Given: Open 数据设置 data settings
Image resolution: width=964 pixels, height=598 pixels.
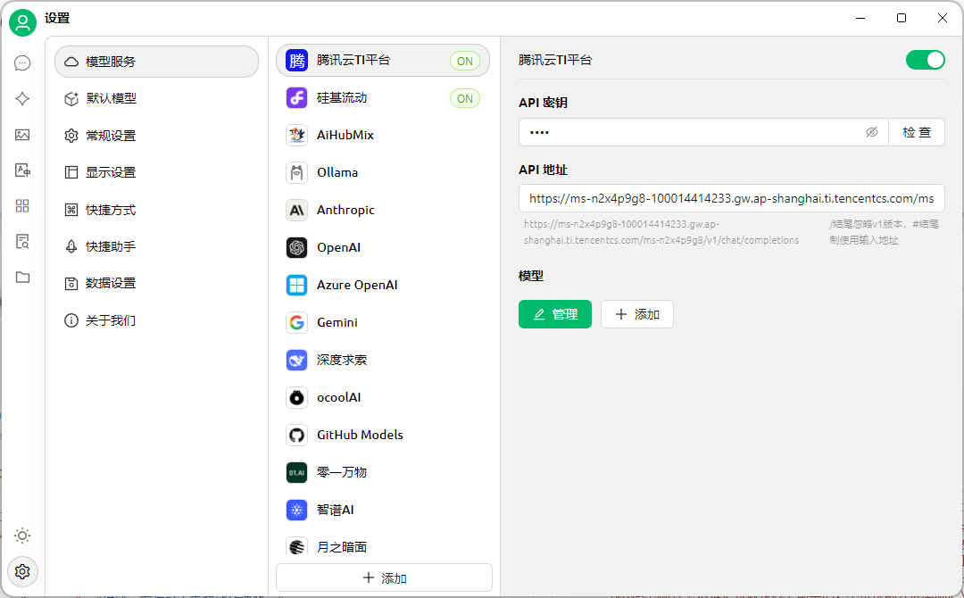Looking at the screenshot, I should point(157,283).
